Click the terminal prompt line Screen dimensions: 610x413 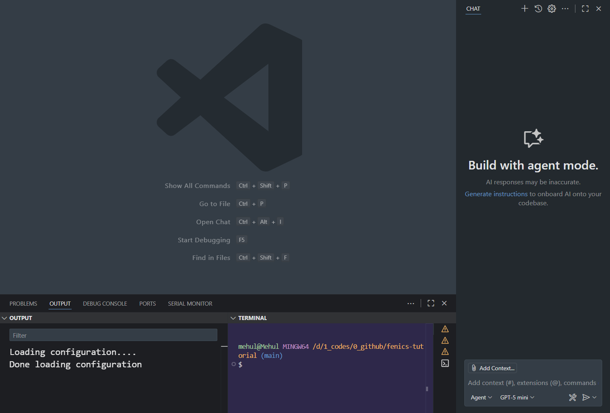[240, 364]
